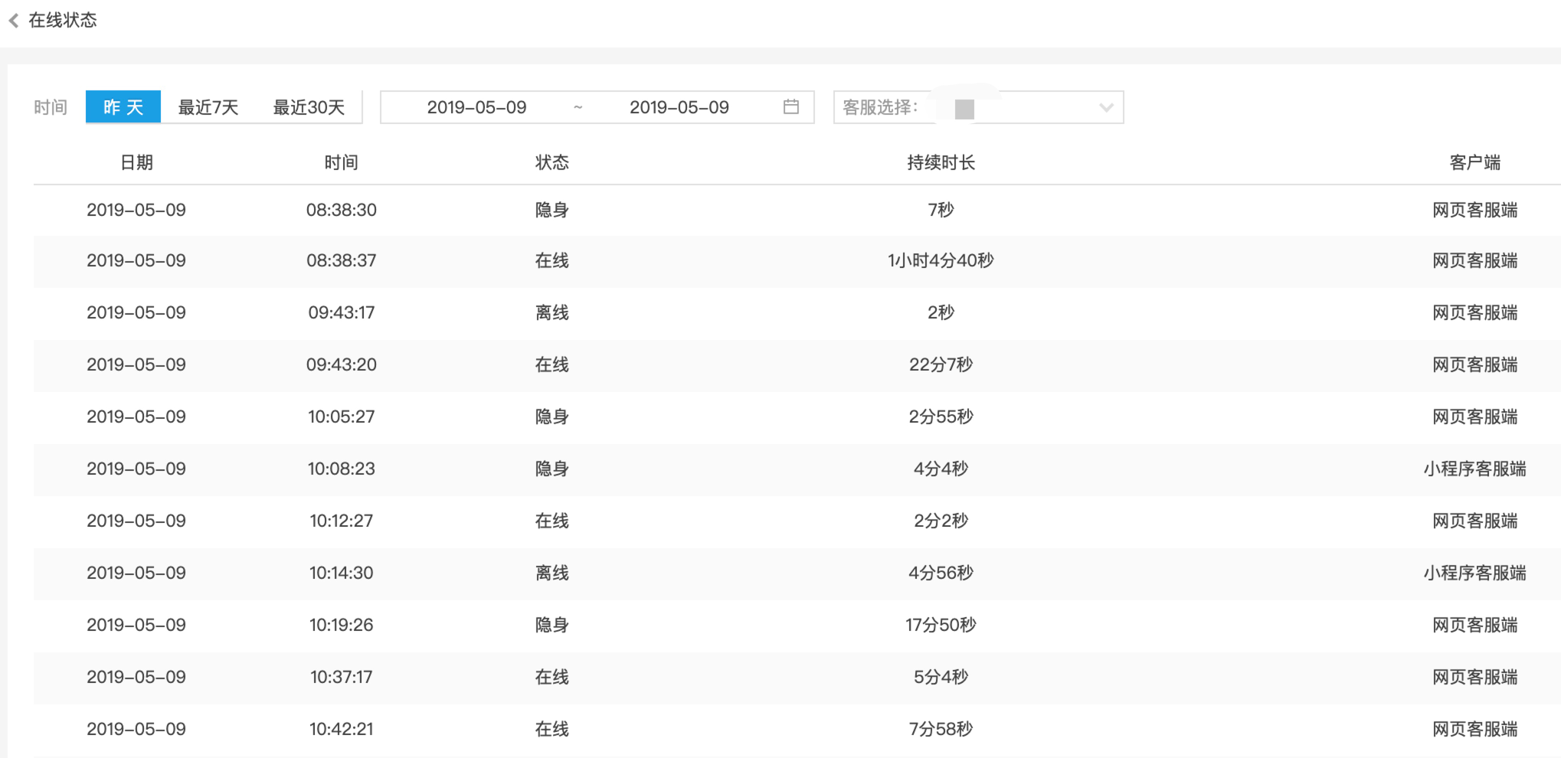Click the 隐身 record at 10:19:26

coord(551,625)
